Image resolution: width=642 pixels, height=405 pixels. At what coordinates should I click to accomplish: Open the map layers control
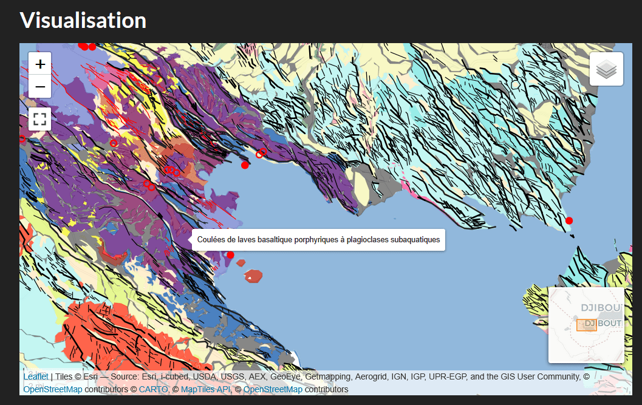point(606,69)
